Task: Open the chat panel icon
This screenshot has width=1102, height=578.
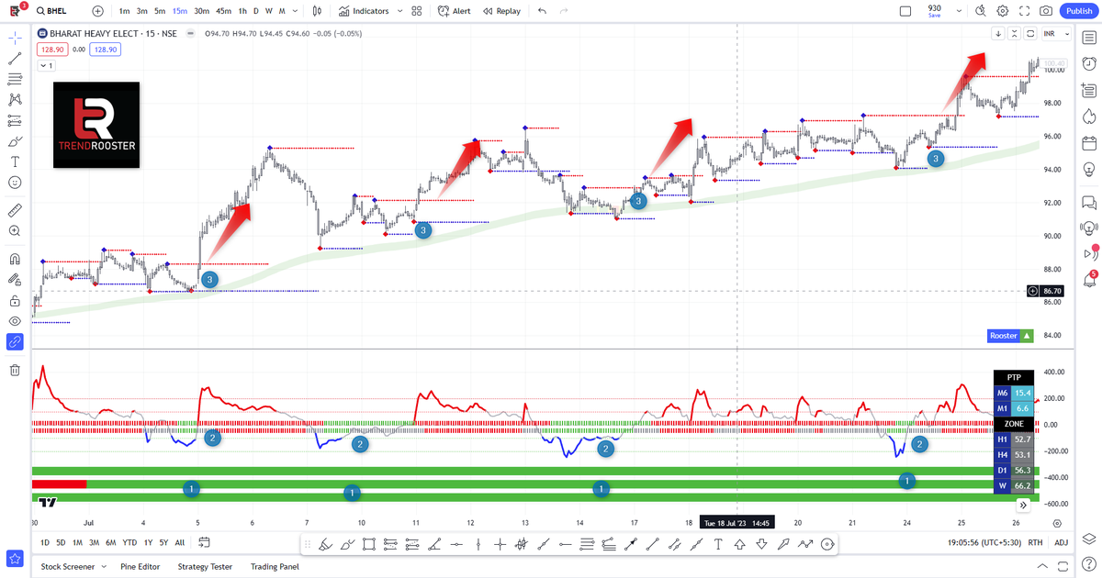Action: coord(1089,203)
